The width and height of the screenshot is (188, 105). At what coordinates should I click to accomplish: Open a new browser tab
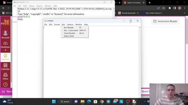pos(150,3)
